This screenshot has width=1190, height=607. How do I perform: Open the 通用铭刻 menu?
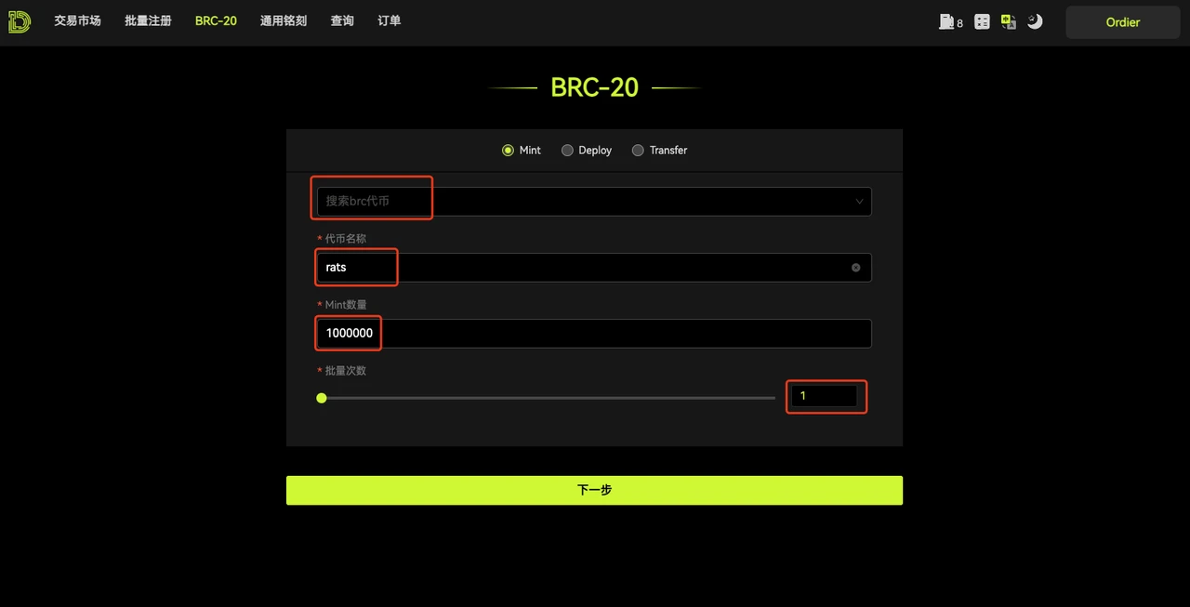[x=284, y=20]
